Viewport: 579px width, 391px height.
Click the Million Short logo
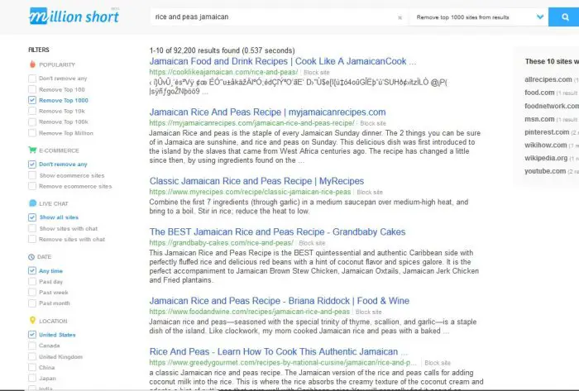[74, 17]
